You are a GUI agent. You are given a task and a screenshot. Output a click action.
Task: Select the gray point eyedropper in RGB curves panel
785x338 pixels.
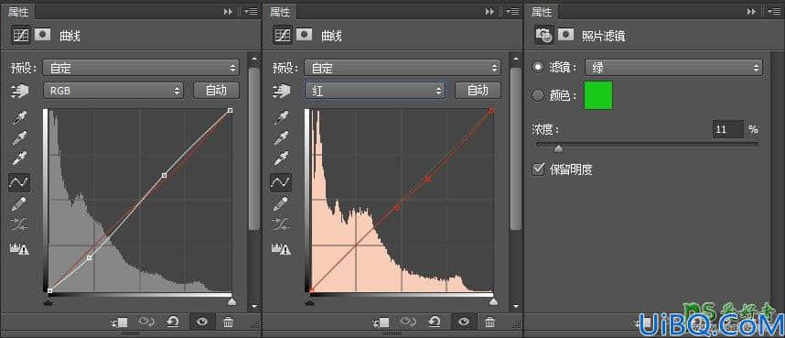[19, 138]
